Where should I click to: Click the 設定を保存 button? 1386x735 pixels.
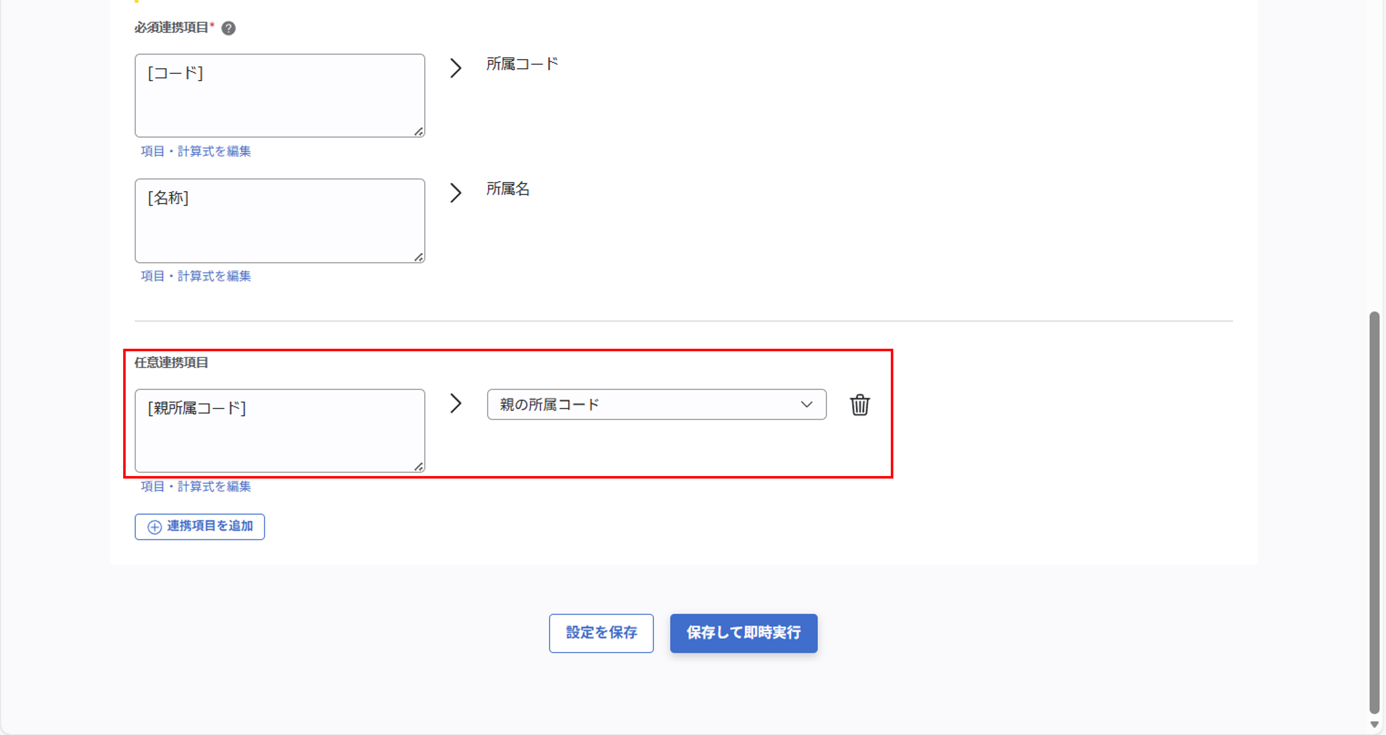(601, 633)
